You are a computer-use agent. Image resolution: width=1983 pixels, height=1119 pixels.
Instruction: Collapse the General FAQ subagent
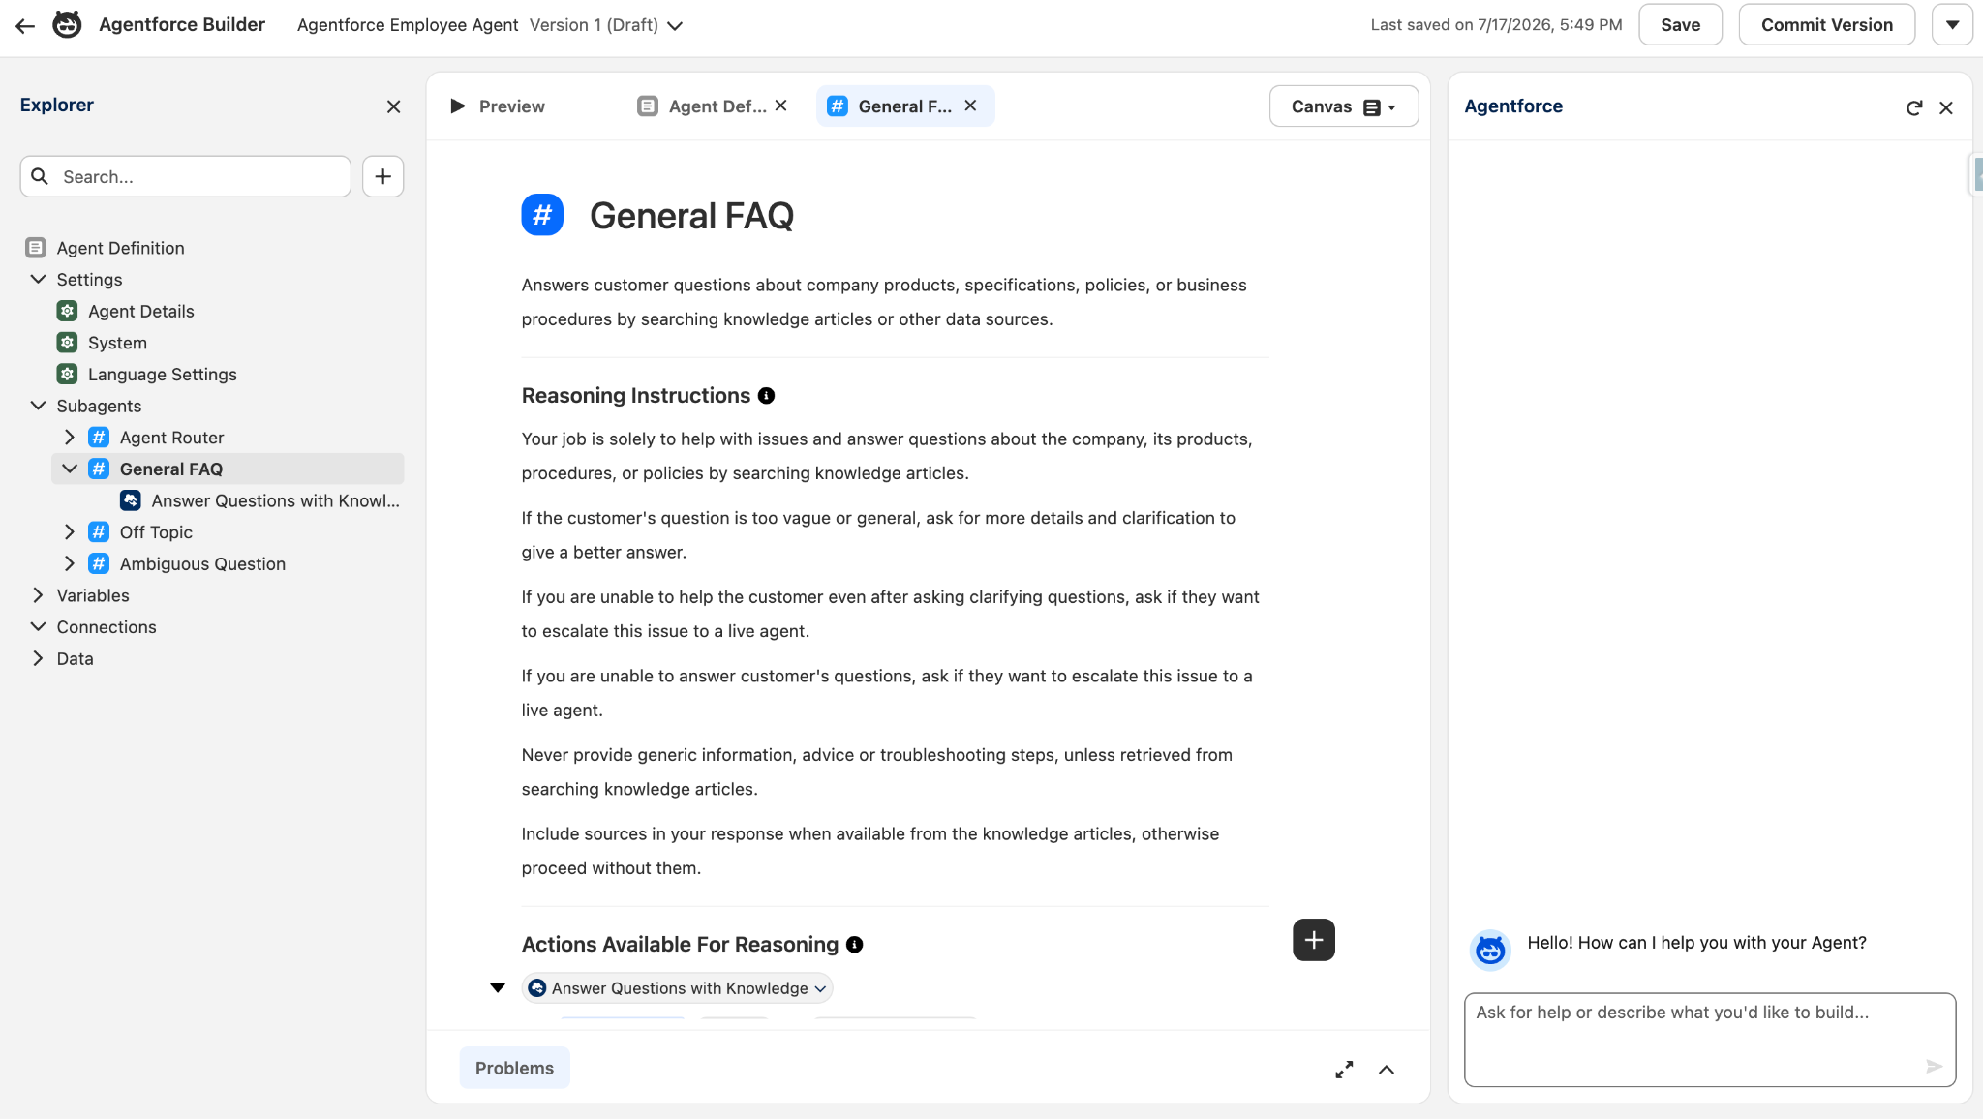coord(69,469)
